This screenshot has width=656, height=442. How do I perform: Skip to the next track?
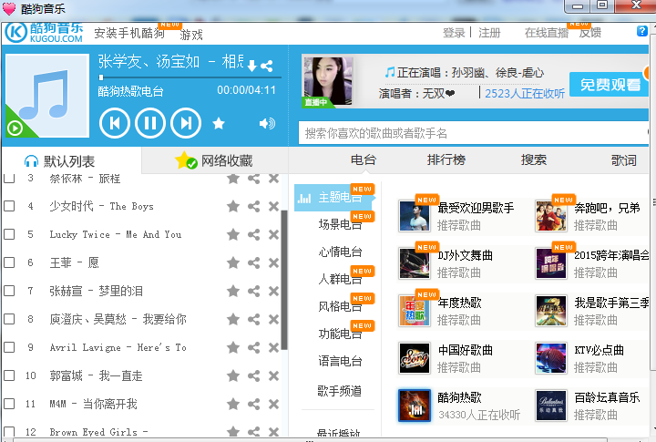tap(186, 123)
